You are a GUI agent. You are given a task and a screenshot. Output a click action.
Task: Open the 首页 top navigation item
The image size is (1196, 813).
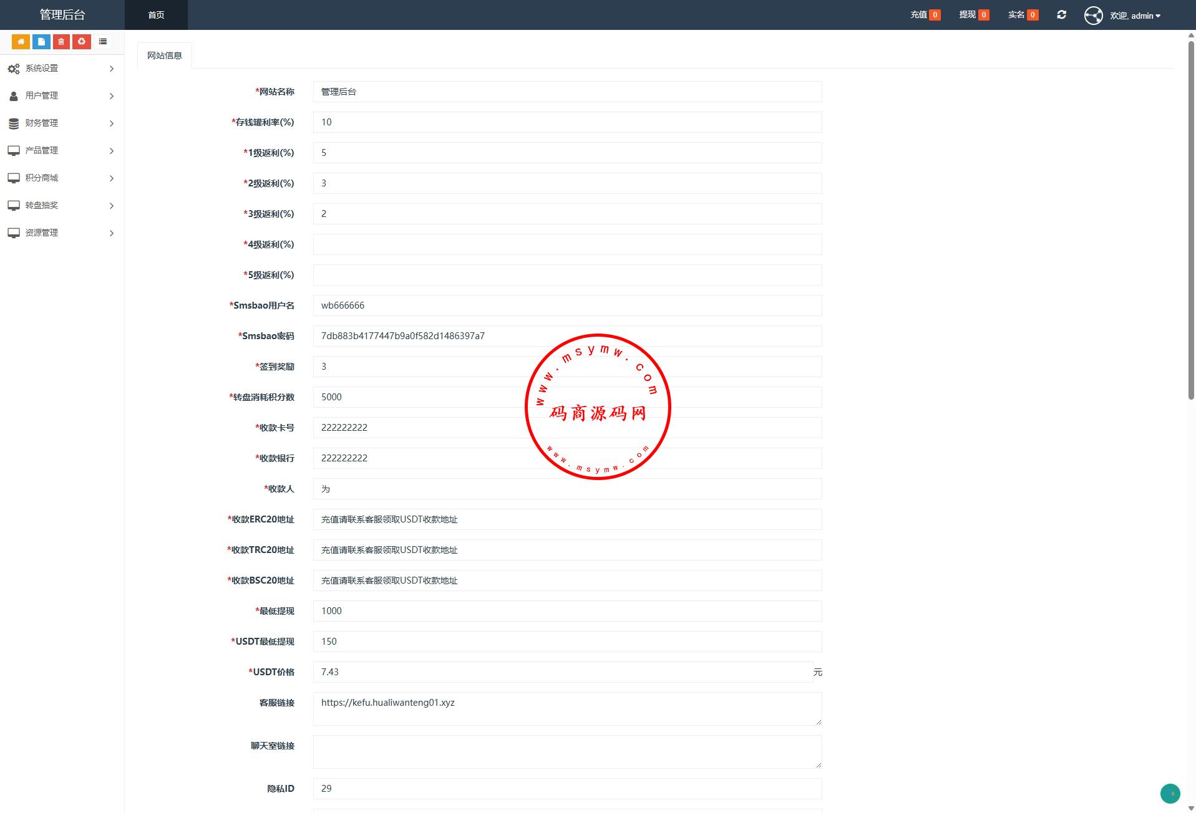[156, 15]
